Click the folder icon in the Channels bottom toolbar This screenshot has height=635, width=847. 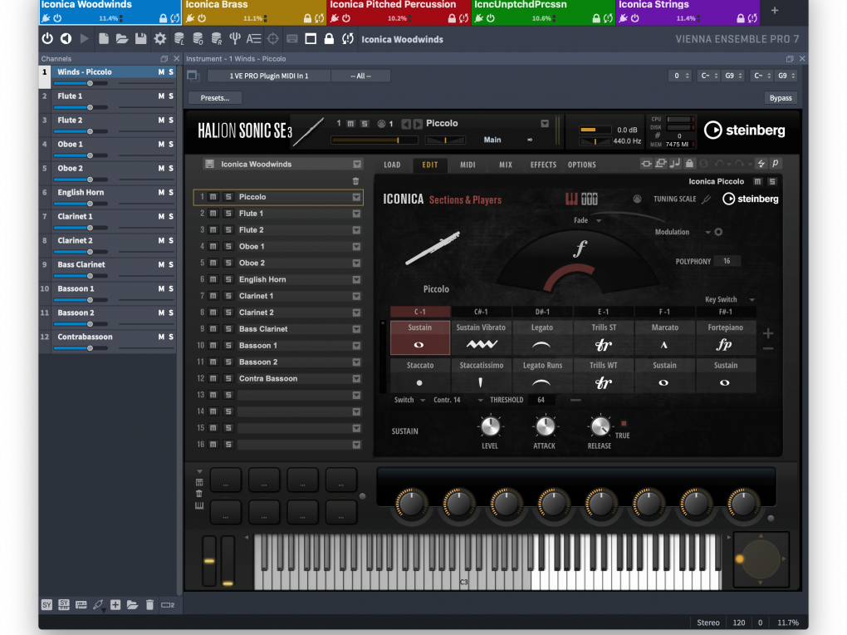coord(132,605)
